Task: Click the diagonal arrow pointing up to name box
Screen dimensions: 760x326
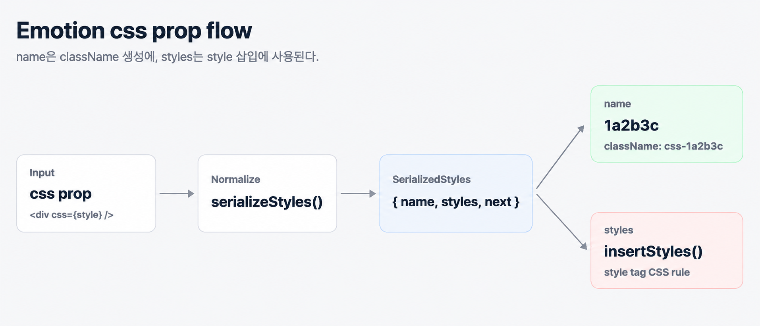Action: (560, 157)
